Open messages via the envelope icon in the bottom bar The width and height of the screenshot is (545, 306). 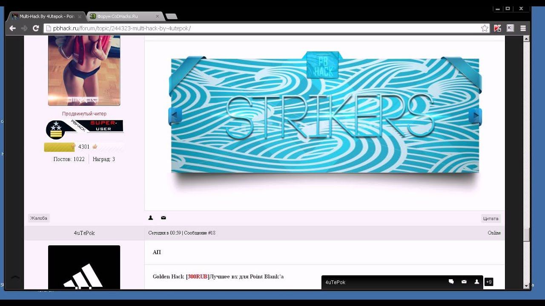[464, 282]
